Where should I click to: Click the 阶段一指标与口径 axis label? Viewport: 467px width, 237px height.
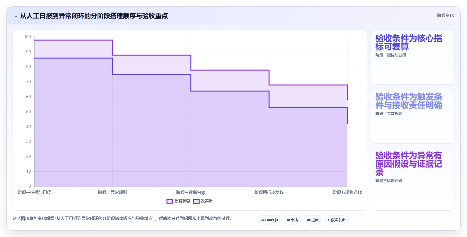click(x=34, y=192)
